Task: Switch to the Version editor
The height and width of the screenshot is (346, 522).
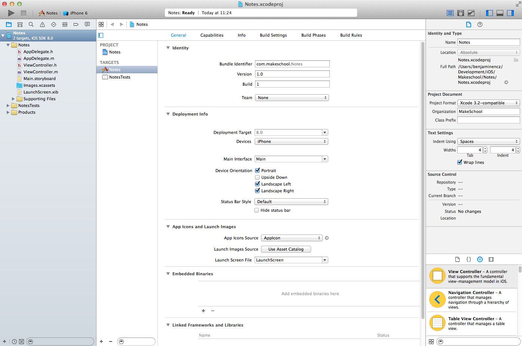Action: [x=471, y=13]
